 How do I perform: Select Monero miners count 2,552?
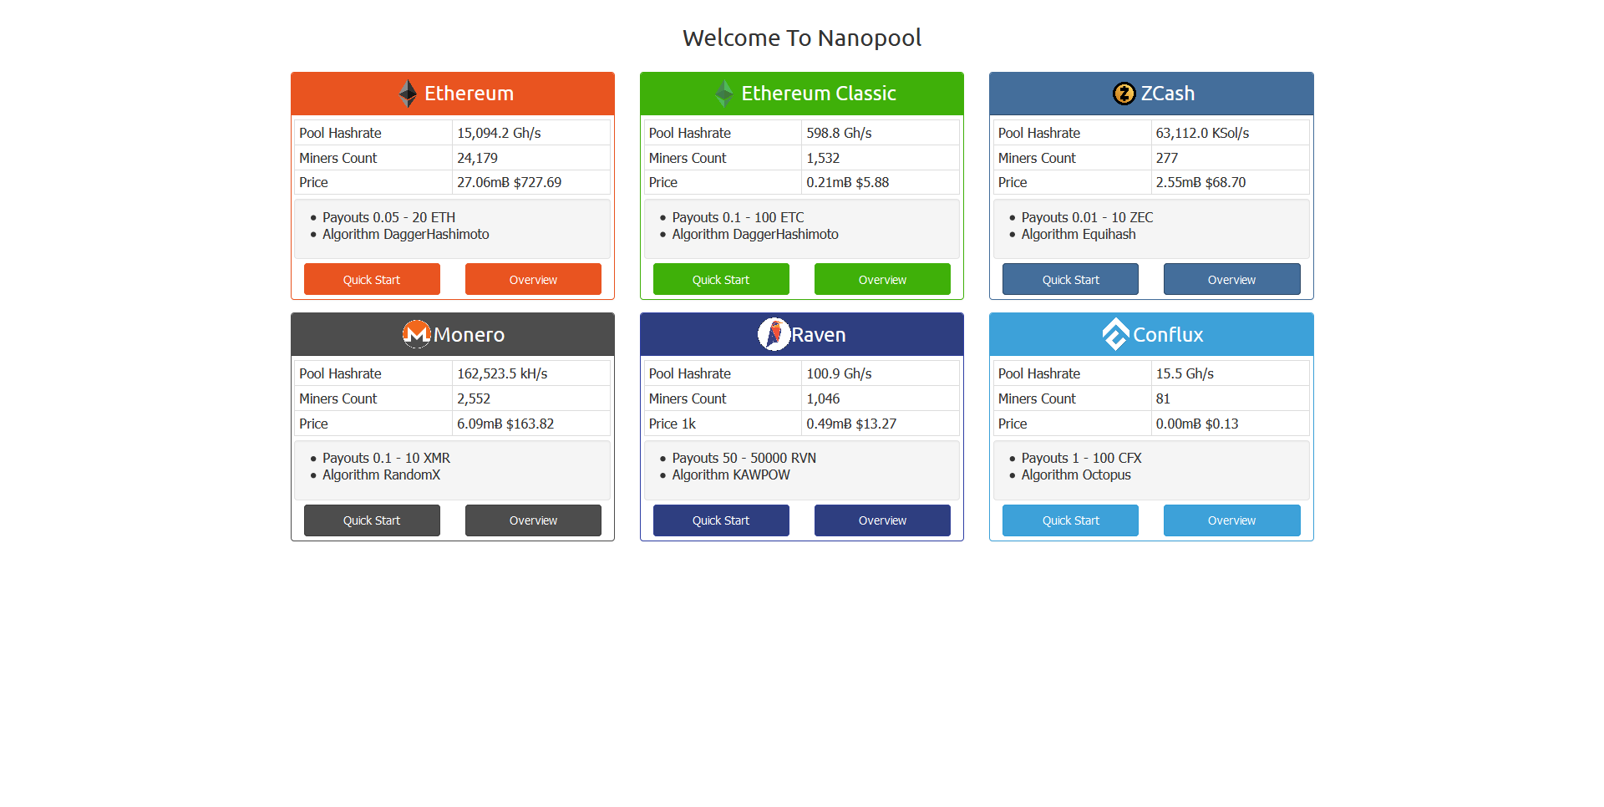coord(474,398)
